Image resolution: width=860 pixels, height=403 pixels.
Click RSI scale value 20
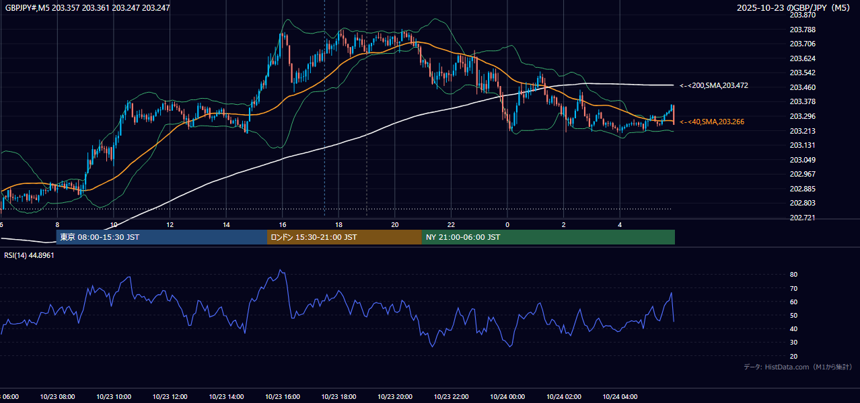pos(793,356)
